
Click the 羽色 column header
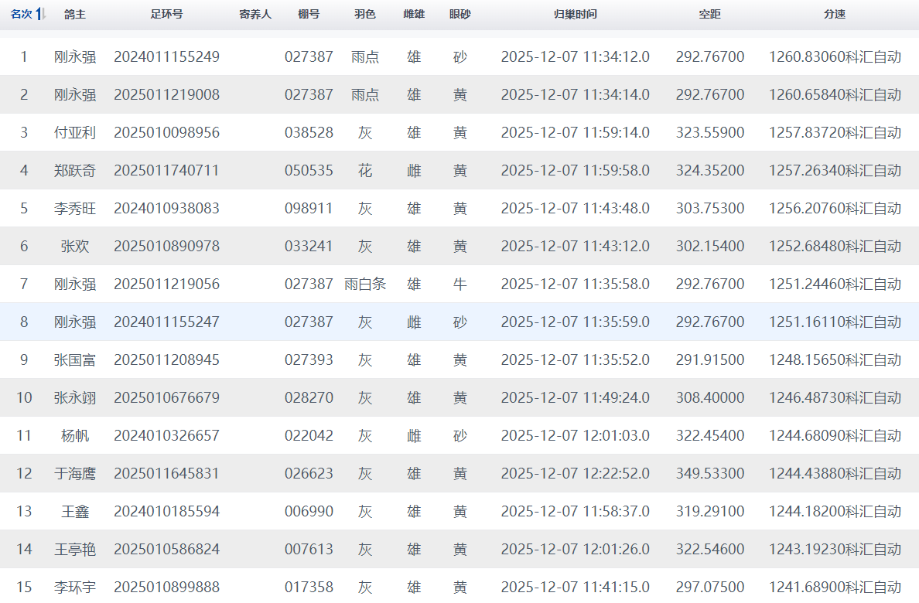pos(365,15)
